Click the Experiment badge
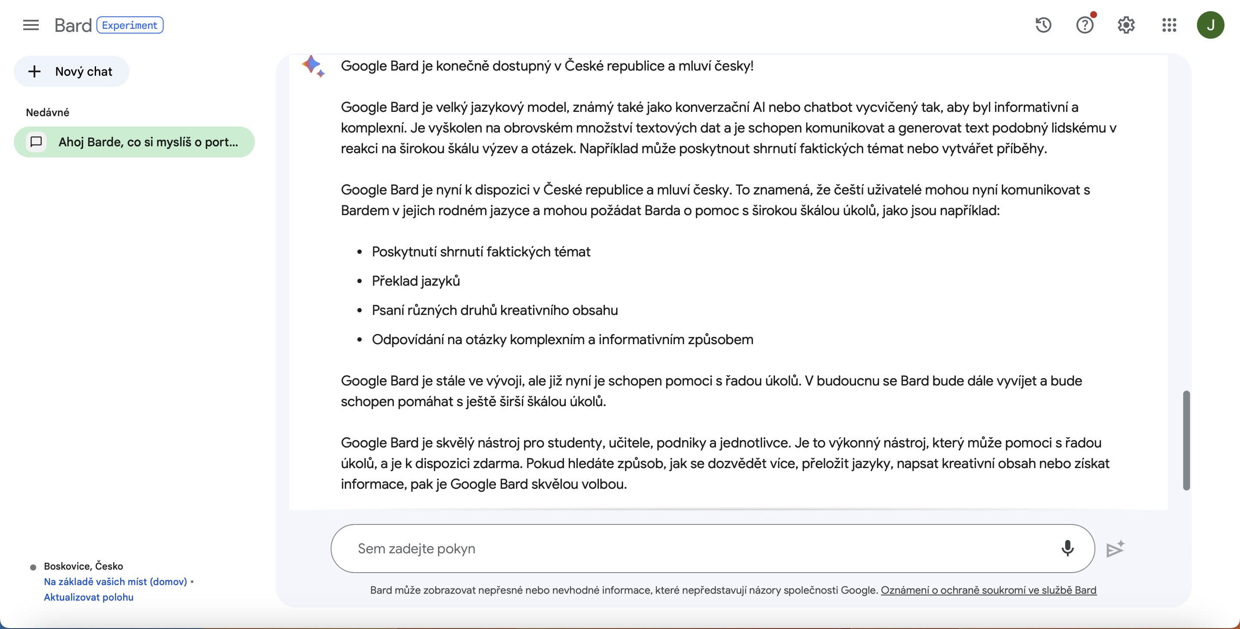 [x=130, y=25]
